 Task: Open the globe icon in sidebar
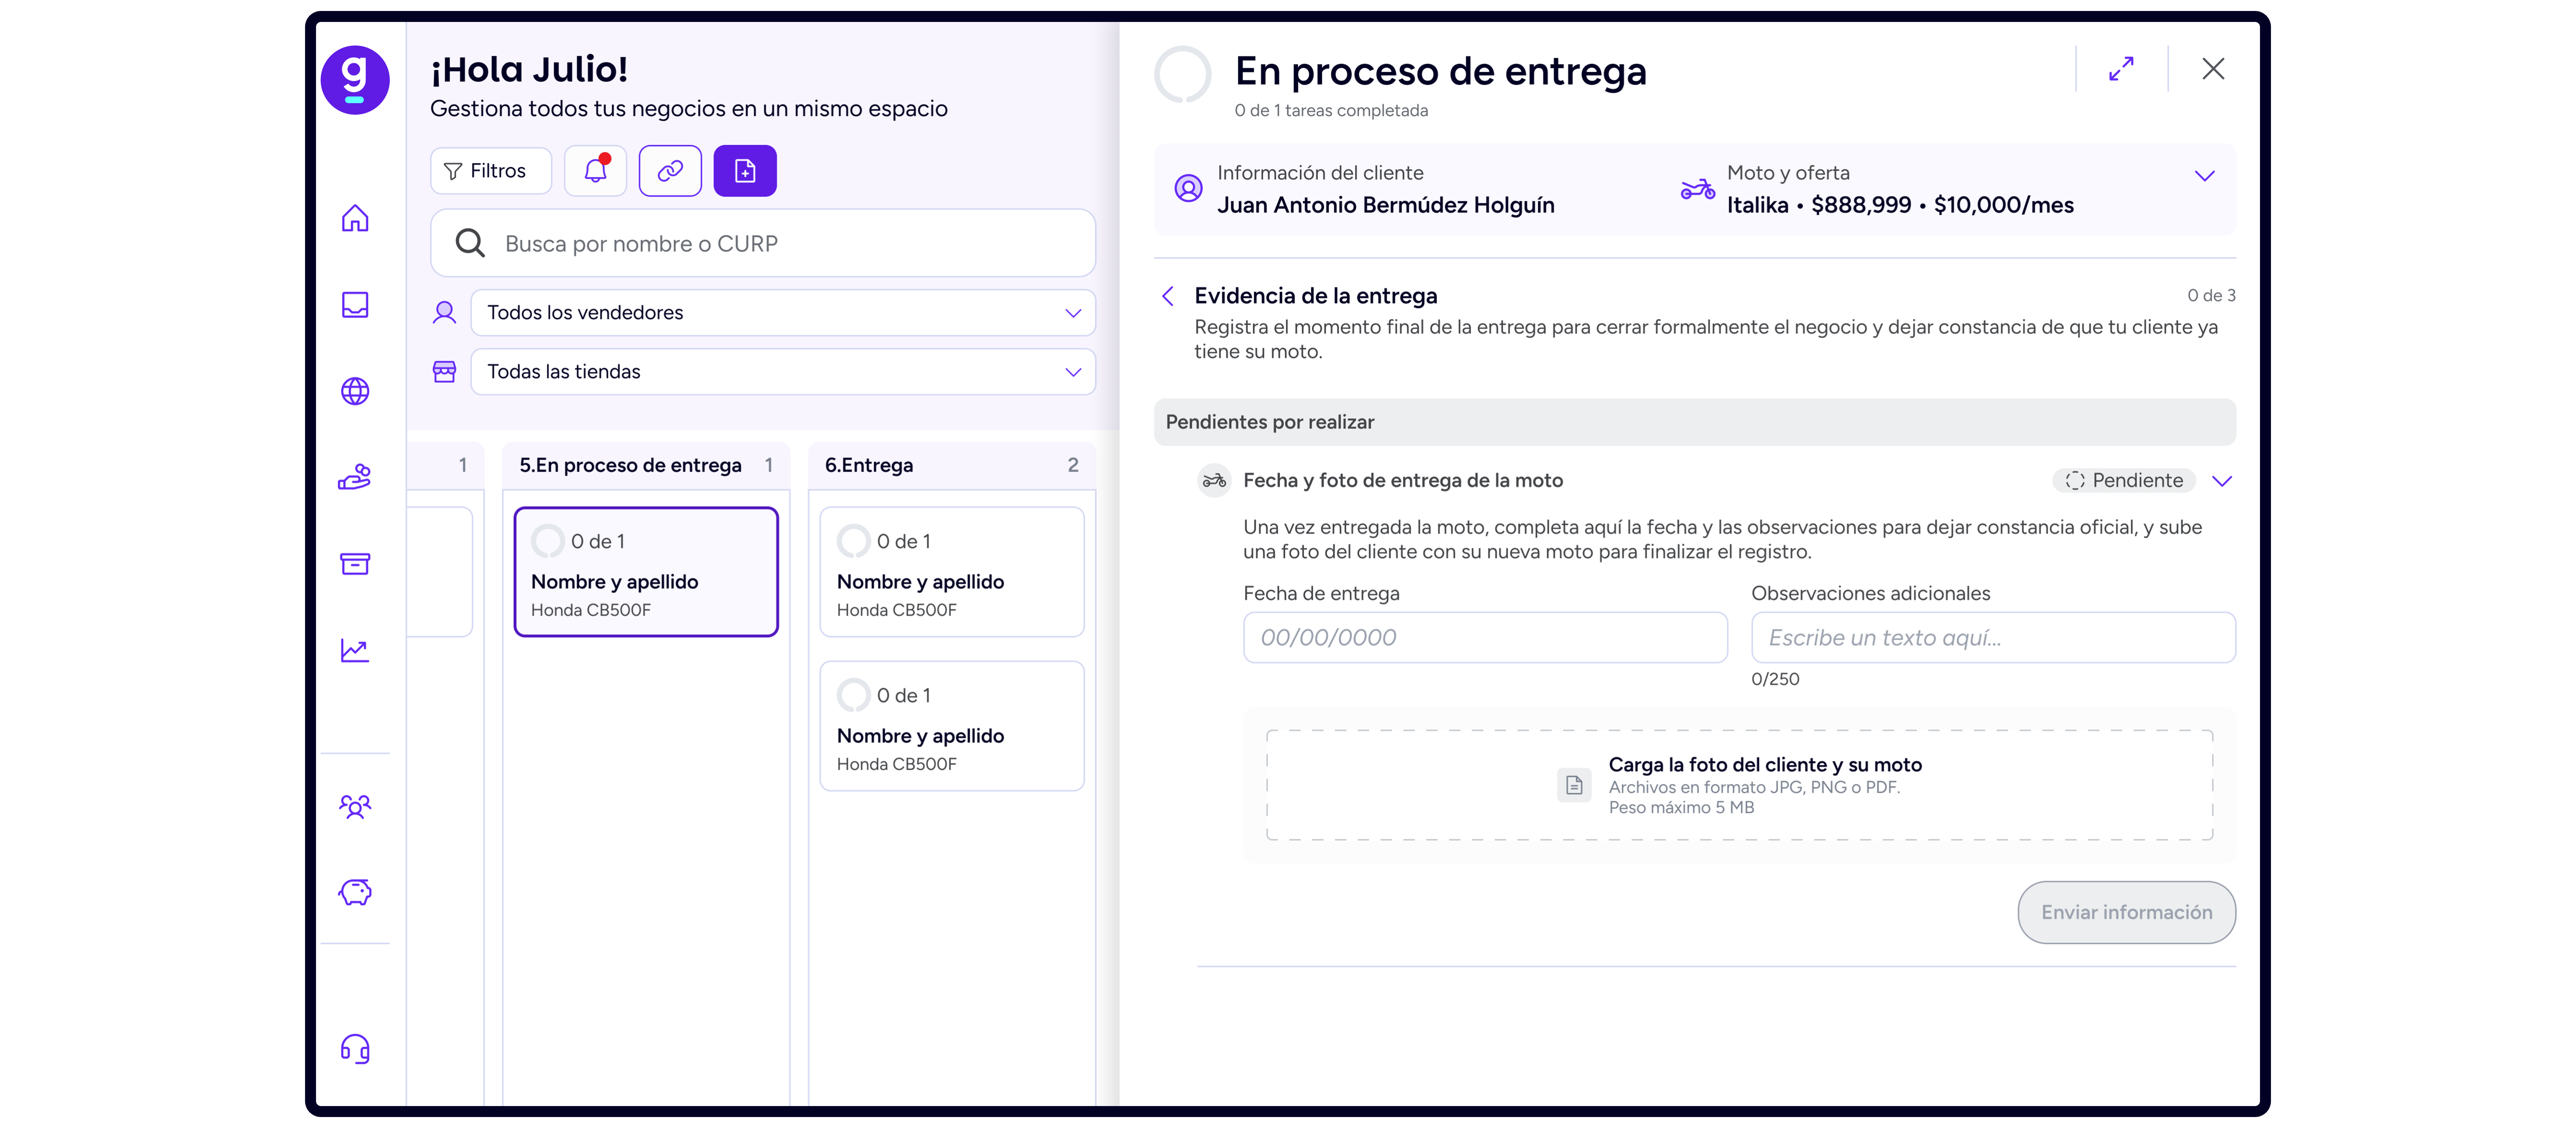(355, 391)
